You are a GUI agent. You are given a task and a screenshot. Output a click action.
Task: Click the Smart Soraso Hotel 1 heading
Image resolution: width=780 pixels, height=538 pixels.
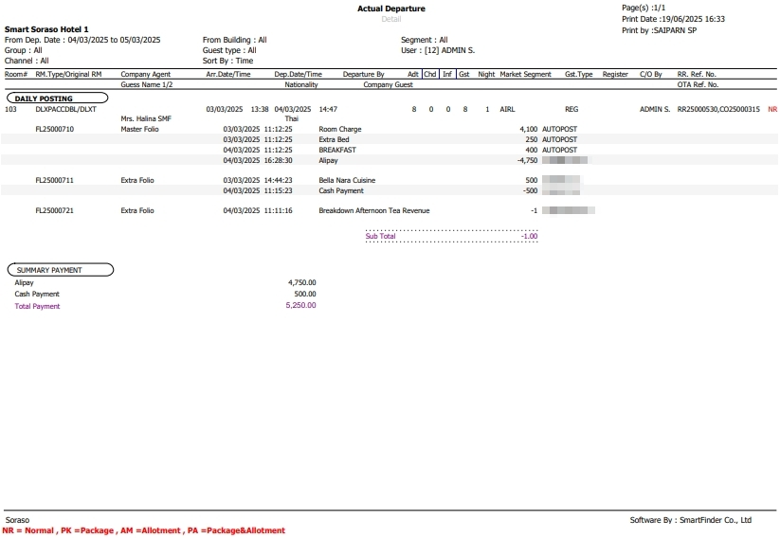(46, 29)
